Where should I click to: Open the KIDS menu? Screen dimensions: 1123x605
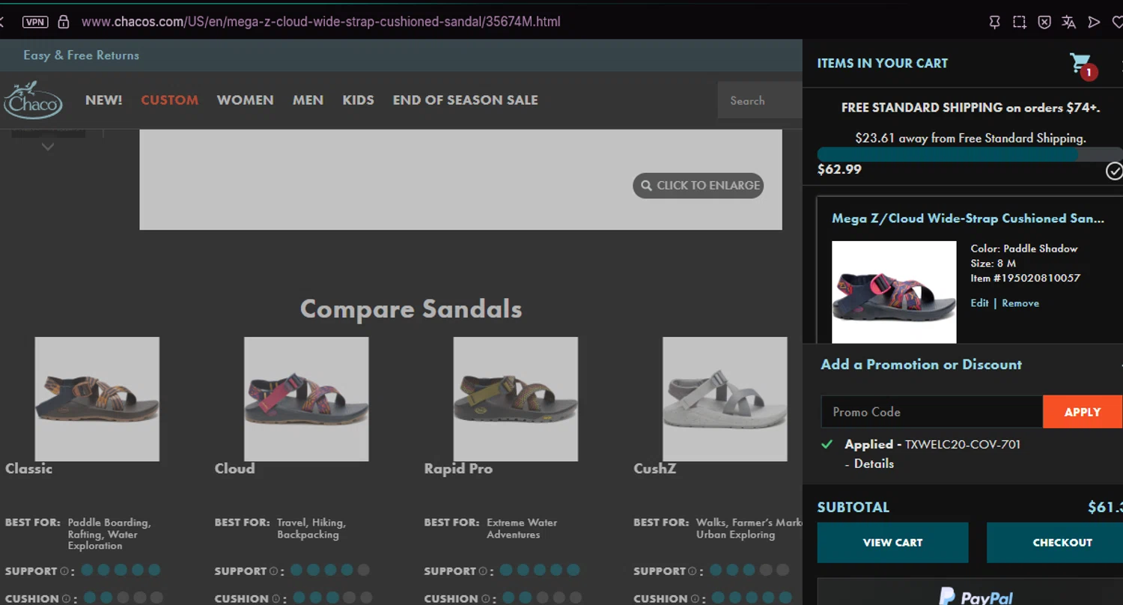(x=358, y=100)
